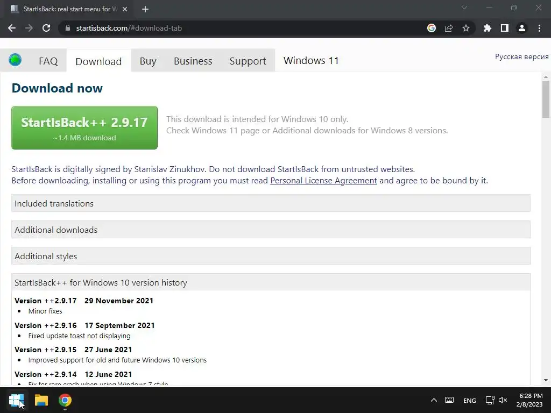Open the FAQ tab

click(48, 61)
